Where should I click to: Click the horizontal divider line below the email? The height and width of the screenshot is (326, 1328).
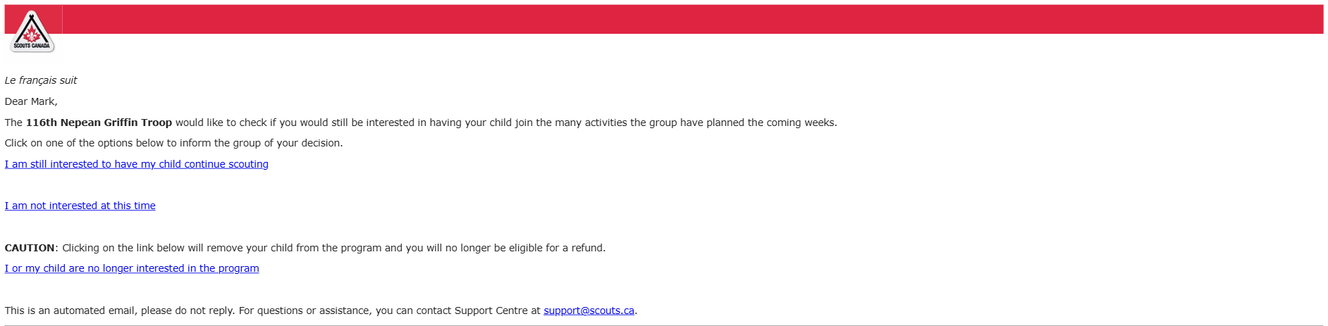tap(663, 325)
